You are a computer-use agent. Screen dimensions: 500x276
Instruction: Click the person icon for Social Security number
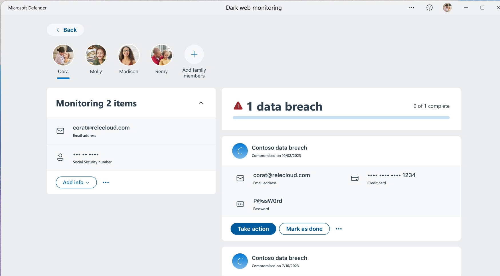click(60, 157)
